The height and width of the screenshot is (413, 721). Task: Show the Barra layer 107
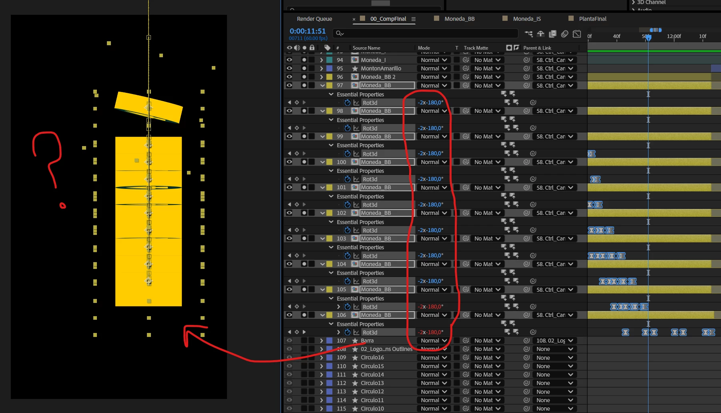(289, 341)
